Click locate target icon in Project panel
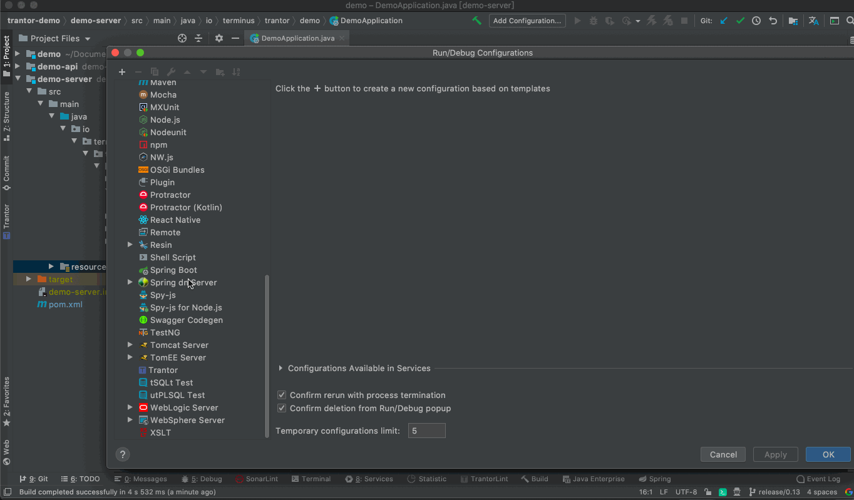Image resolution: width=854 pixels, height=500 pixels. pyautogui.click(x=182, y=38)
